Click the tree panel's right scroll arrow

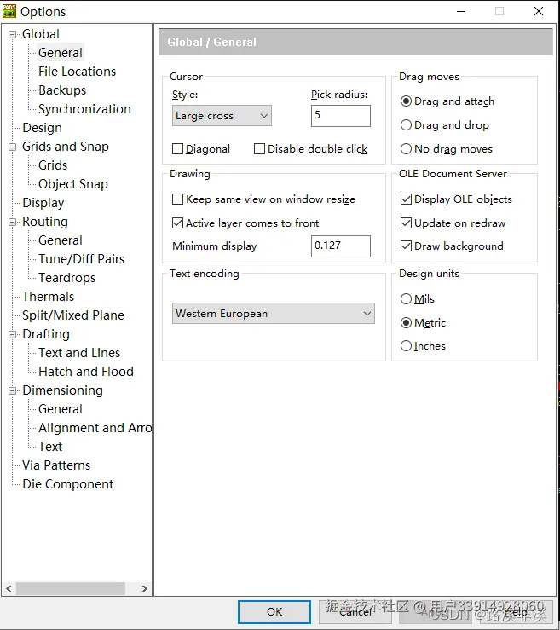(145, 588)
